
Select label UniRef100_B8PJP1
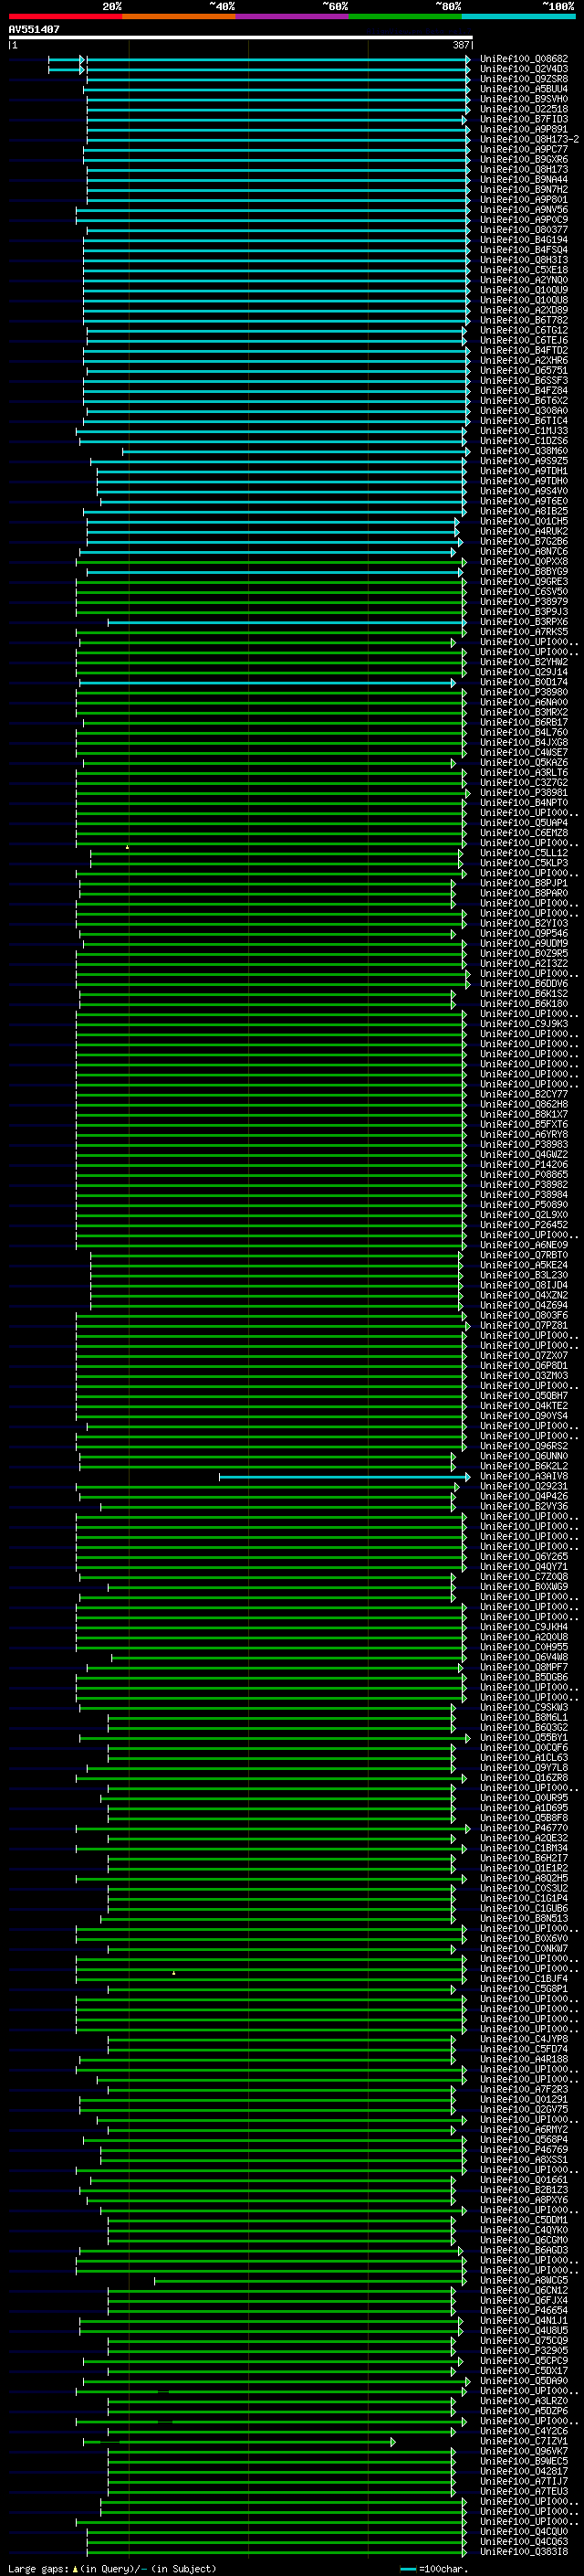[x=523, y=883]
